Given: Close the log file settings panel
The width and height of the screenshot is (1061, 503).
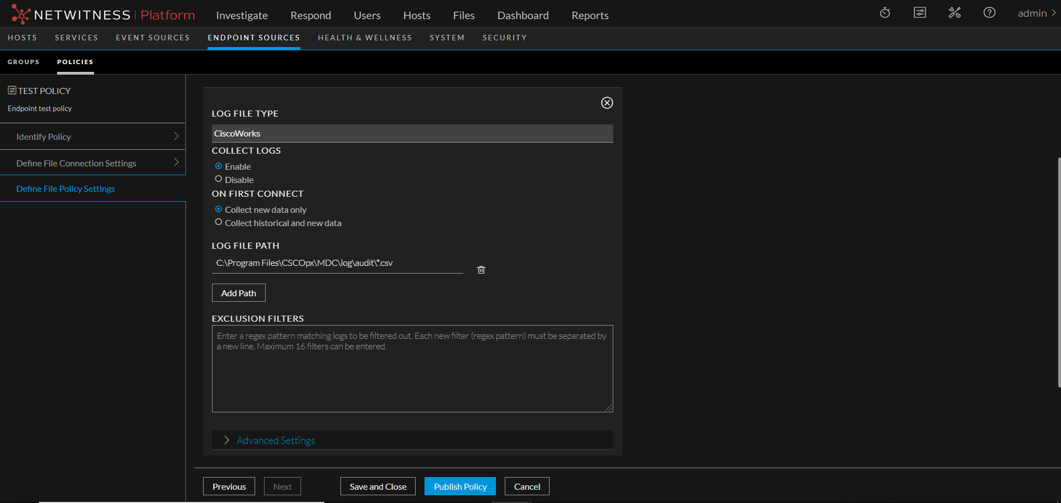Looking at the screenshot, I should pos(607,103).
